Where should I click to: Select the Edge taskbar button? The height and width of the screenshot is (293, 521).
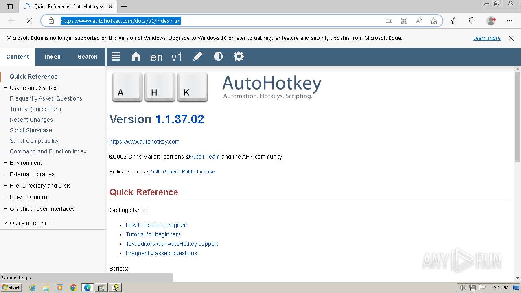87,288
